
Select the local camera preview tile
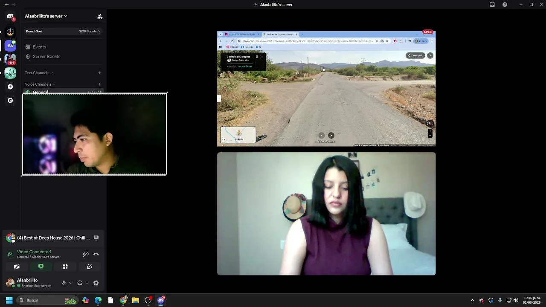[94, 134]
